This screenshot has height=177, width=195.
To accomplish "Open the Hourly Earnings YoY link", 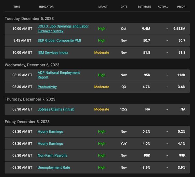I will [x=50, y=144].
